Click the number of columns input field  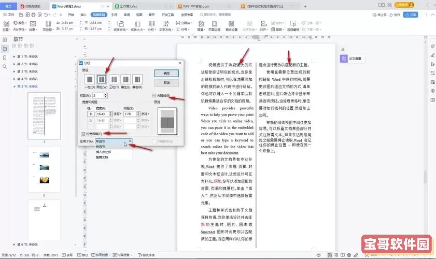pyautogui.click(x=98, y=95)
